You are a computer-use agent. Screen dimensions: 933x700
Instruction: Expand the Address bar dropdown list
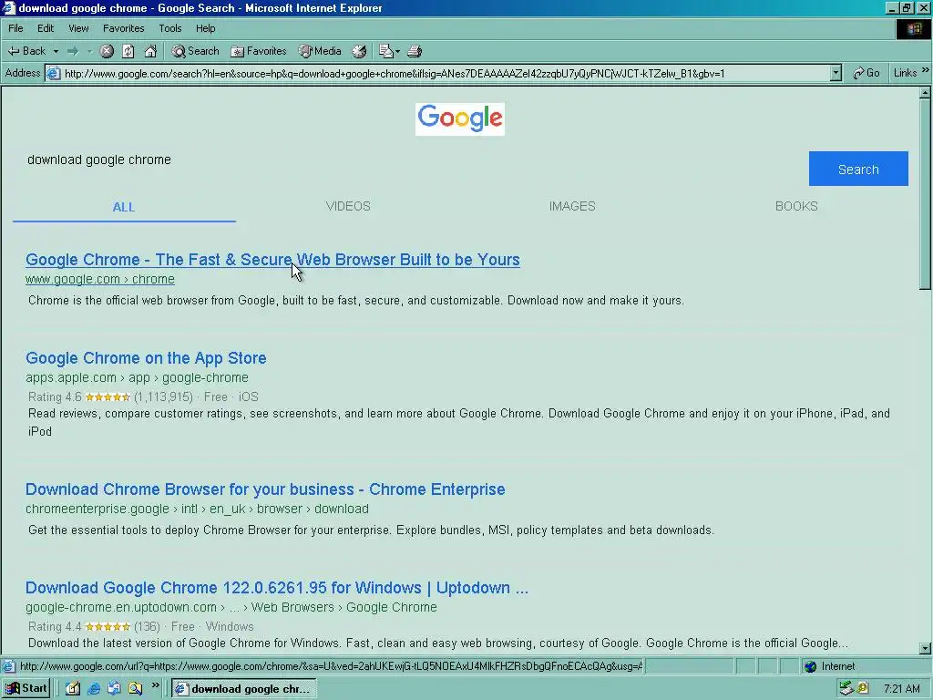pyautogui.click(x=836, y=73)
